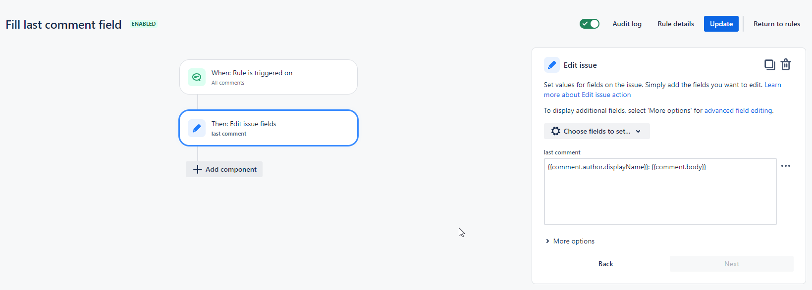Switch to Rule details
The width and height of the screenshot is (812, 290).
[675, 24]
